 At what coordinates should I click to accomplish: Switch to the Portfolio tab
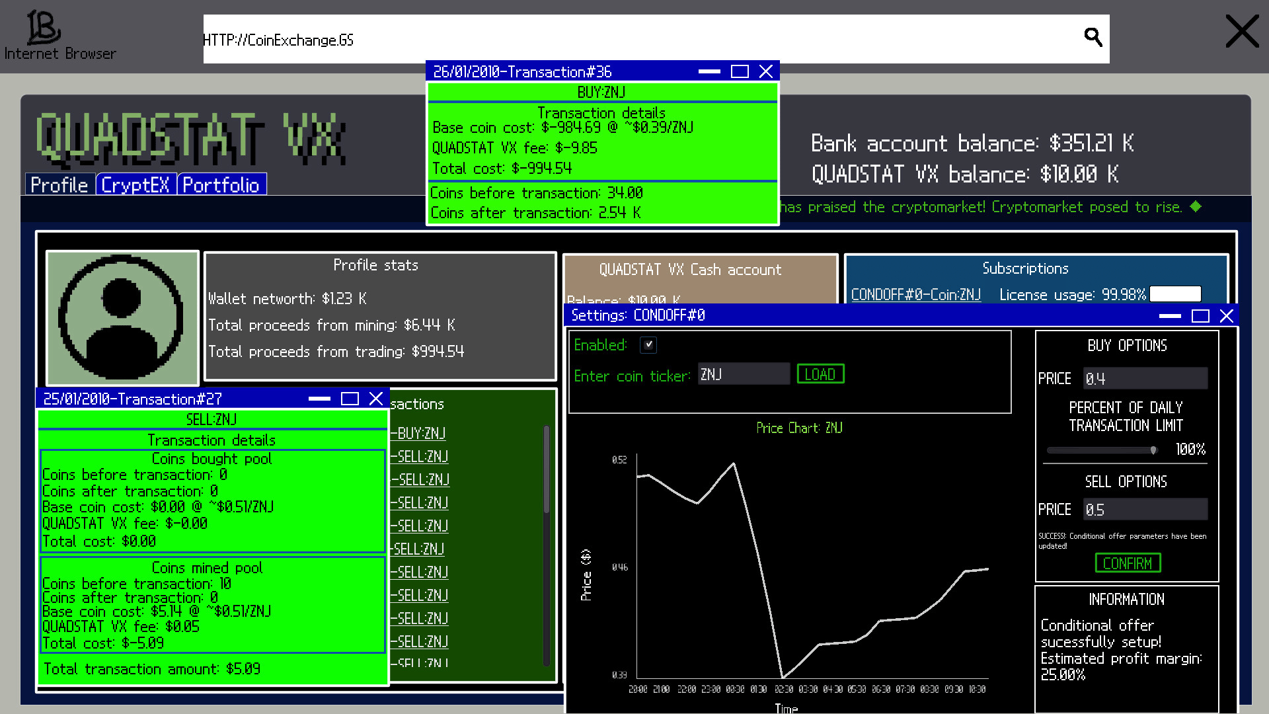(x=221, y=185)
